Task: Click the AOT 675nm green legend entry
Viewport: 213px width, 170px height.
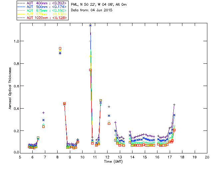Action: point(42,10)
